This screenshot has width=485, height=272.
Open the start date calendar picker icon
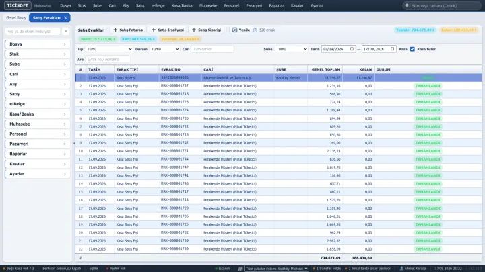click(x=352, y=49)
